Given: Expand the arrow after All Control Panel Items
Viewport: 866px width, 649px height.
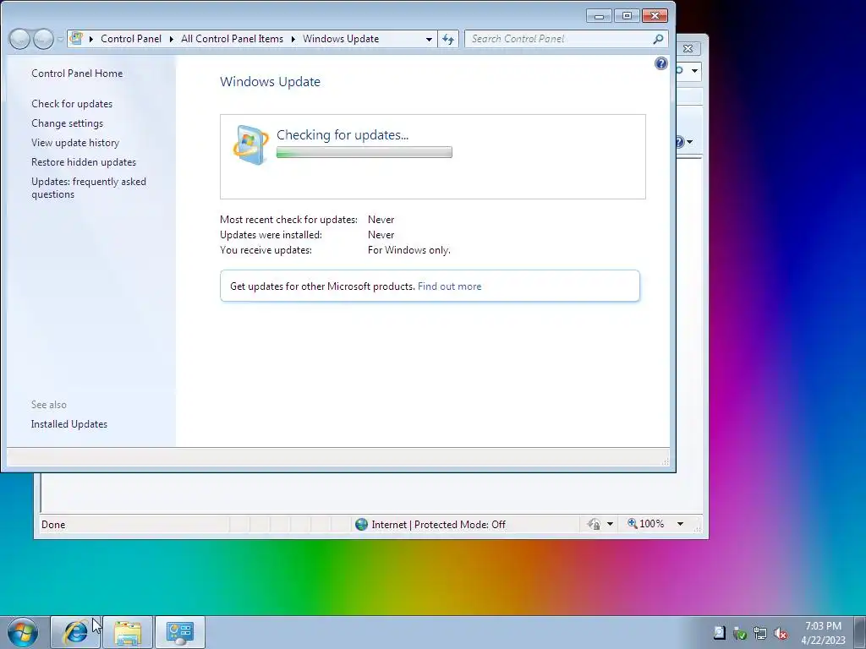Looking at the screenshot, I should [x=293, y=39].
